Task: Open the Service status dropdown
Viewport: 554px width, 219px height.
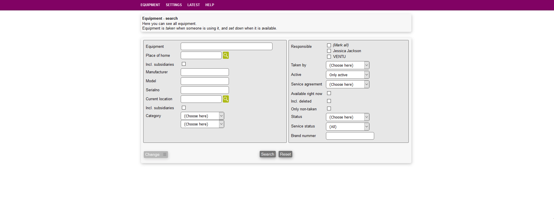Action: [x=347, y=127]
